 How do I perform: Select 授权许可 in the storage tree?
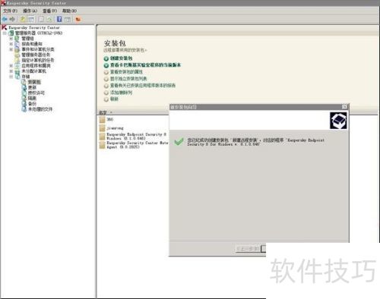36,93
